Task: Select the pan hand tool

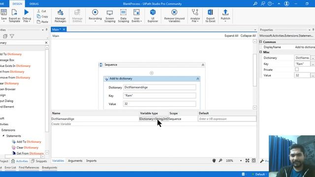Action: tap(214, 161)
